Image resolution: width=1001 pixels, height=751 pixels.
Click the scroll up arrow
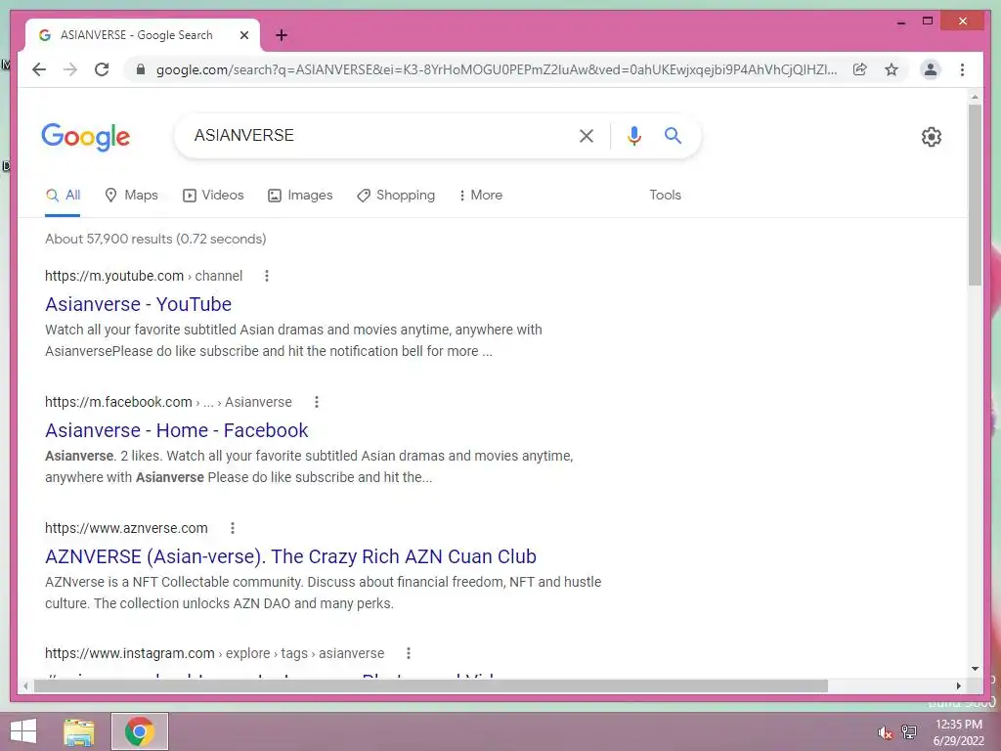point(975,97)
